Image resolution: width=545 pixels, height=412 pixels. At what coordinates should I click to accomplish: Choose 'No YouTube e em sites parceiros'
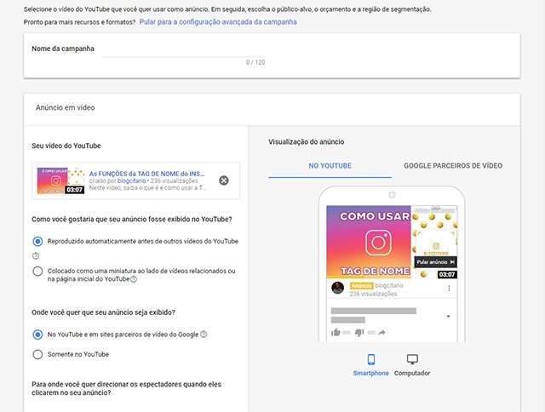click(37, 335)
